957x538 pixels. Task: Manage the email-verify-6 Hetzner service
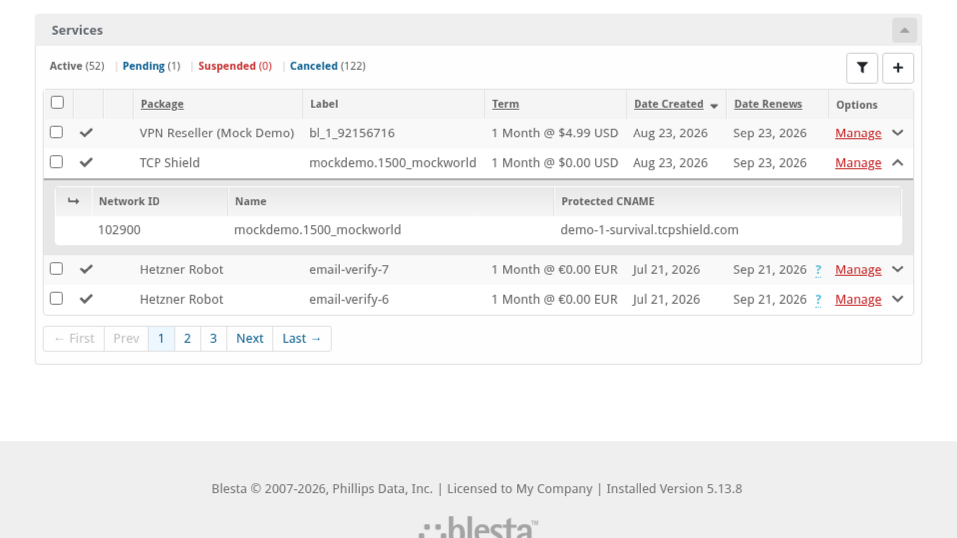pos(858,299)
